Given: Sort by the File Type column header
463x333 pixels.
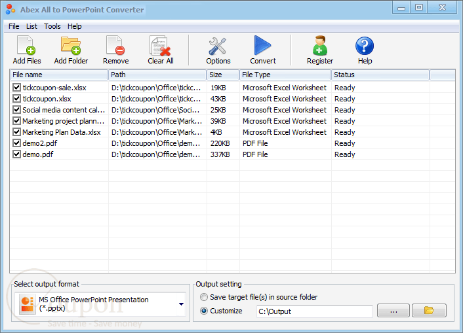Looking at the screenshot, I should click(285, 75).
